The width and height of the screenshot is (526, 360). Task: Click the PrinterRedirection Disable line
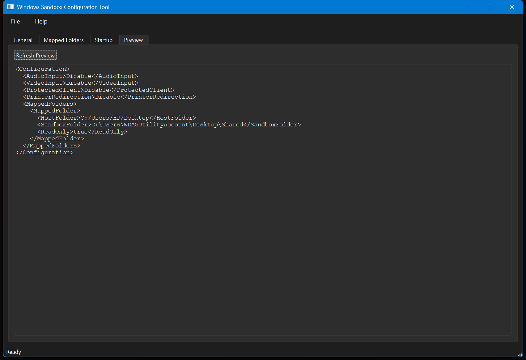click(x=109, y=97)
